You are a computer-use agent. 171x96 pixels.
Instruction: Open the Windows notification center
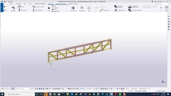pyautogui.click(x=168, y=94)
